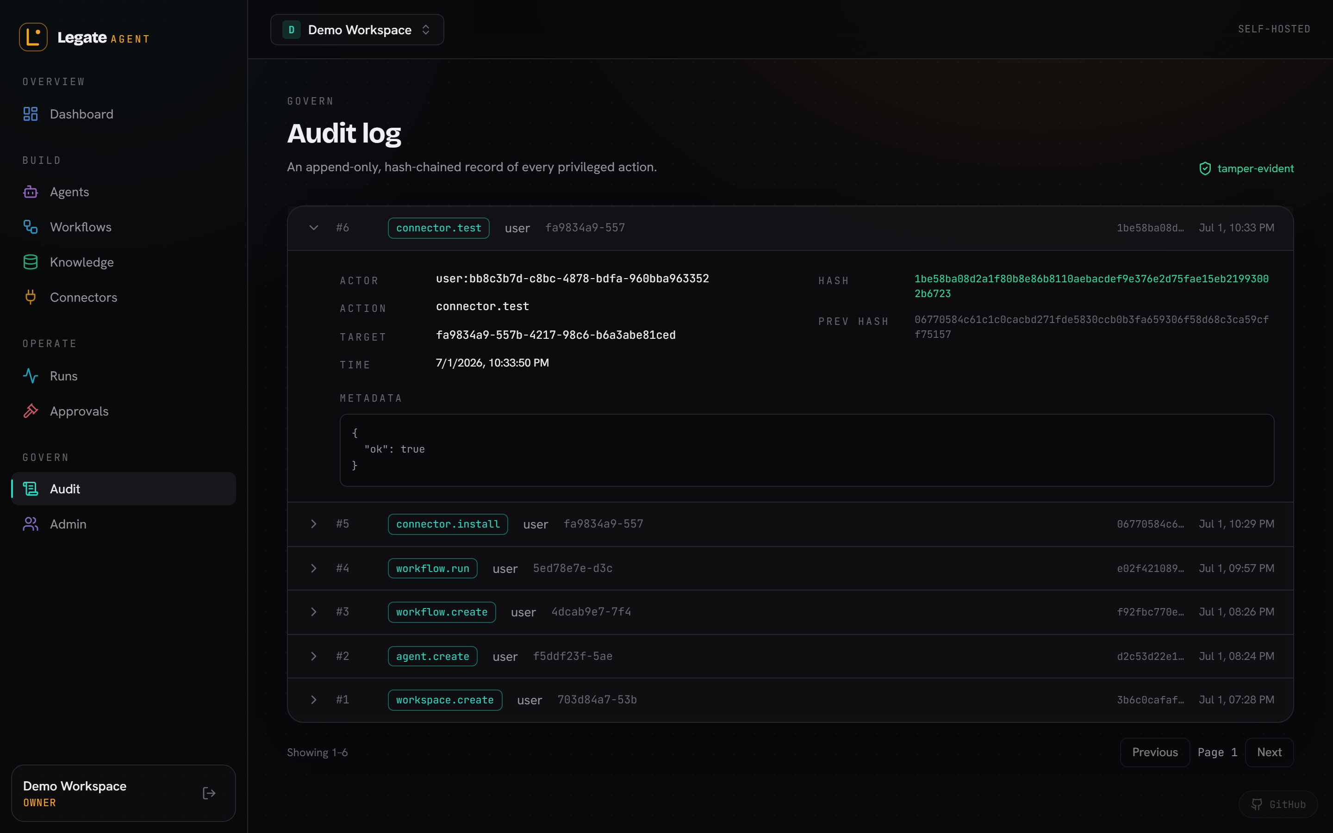Click the truncated hash d2c53d22e1…
1333x833 pixels.
tap(1150, 656)
